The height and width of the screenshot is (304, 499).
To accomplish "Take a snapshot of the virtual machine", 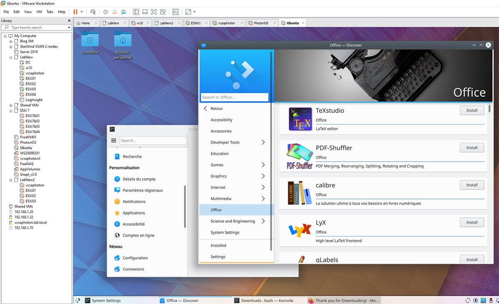I will point(105,12).
